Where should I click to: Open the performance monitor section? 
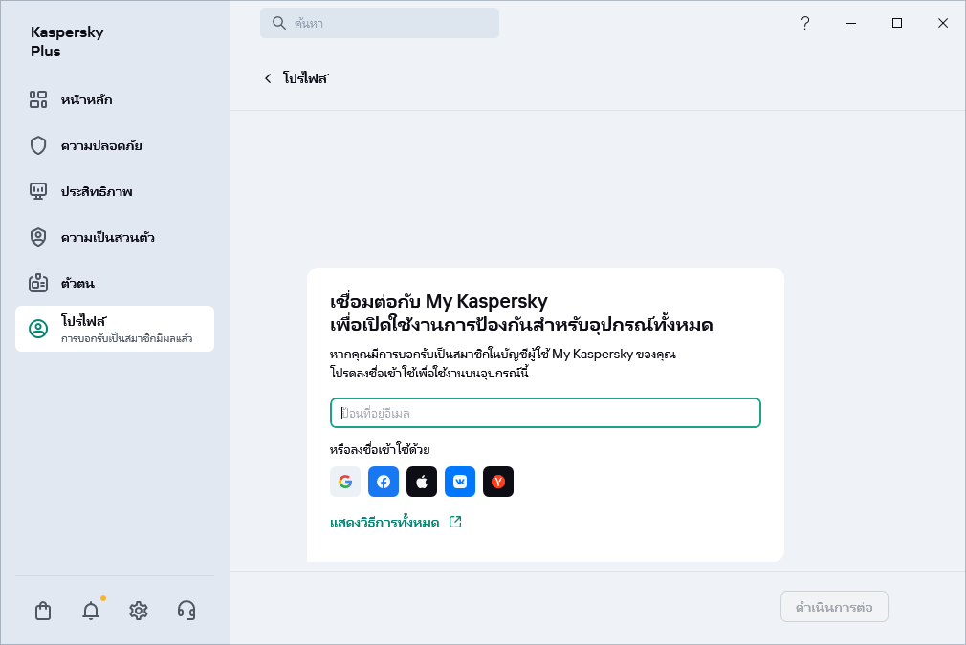[99, 191]
